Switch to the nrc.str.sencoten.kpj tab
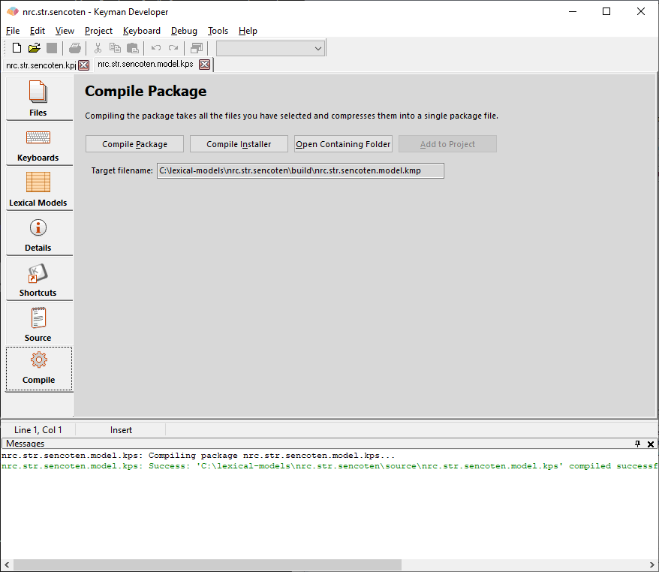This screenshot has height=572, width=659. [x=41, y=65]
